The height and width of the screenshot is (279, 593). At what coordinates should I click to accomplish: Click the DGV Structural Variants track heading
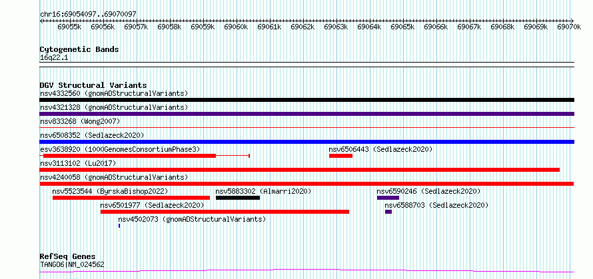93,85
